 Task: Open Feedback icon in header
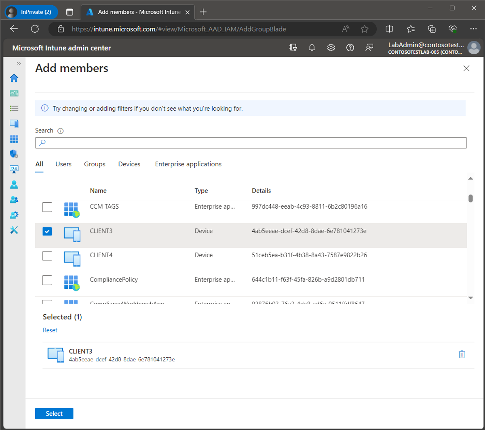point(369,48)
